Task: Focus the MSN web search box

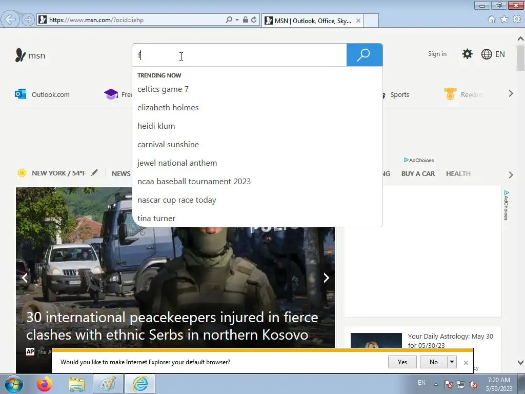Action: point(239,55)
